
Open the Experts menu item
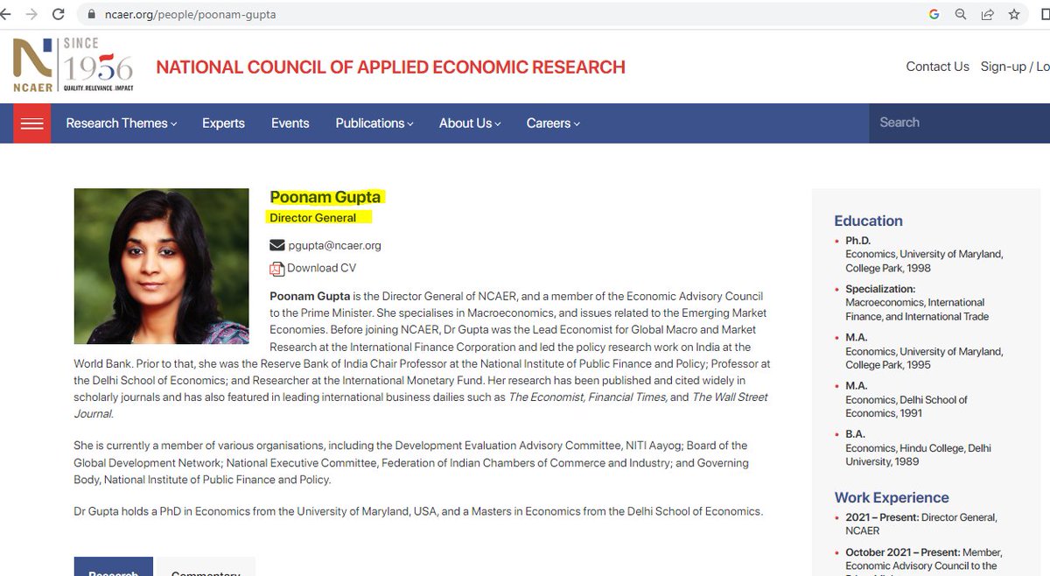pyautogui.click(x=223, y=123)
